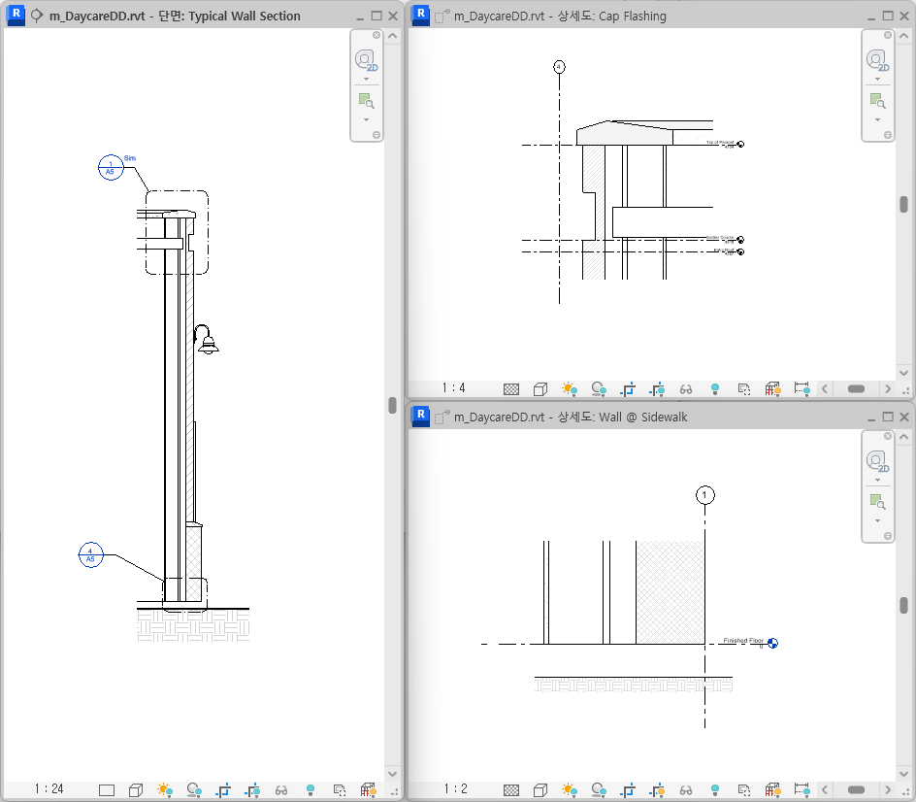Screen dimensions: 916x802
Task: Expand Steering Wheel dropdown in Cap Flashing view
Action: pyautogui.click(x=877, y=79)
